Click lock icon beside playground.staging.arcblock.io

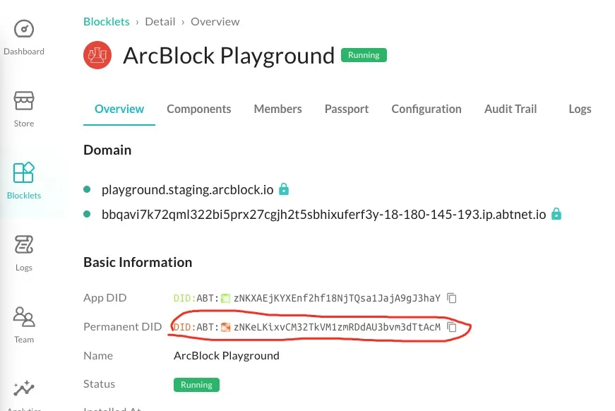coord(284,189)
